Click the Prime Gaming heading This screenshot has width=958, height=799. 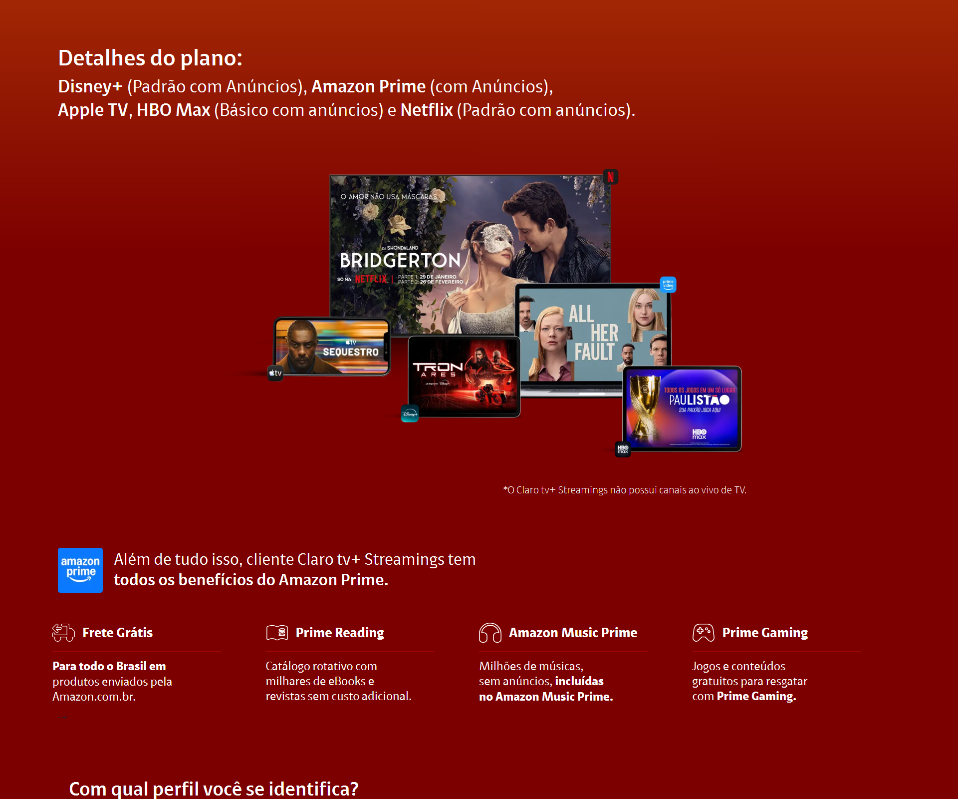(765, 633)
